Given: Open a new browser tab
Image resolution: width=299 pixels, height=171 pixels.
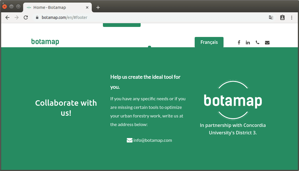Looking at the screenshot, I should tap(98, 7).
